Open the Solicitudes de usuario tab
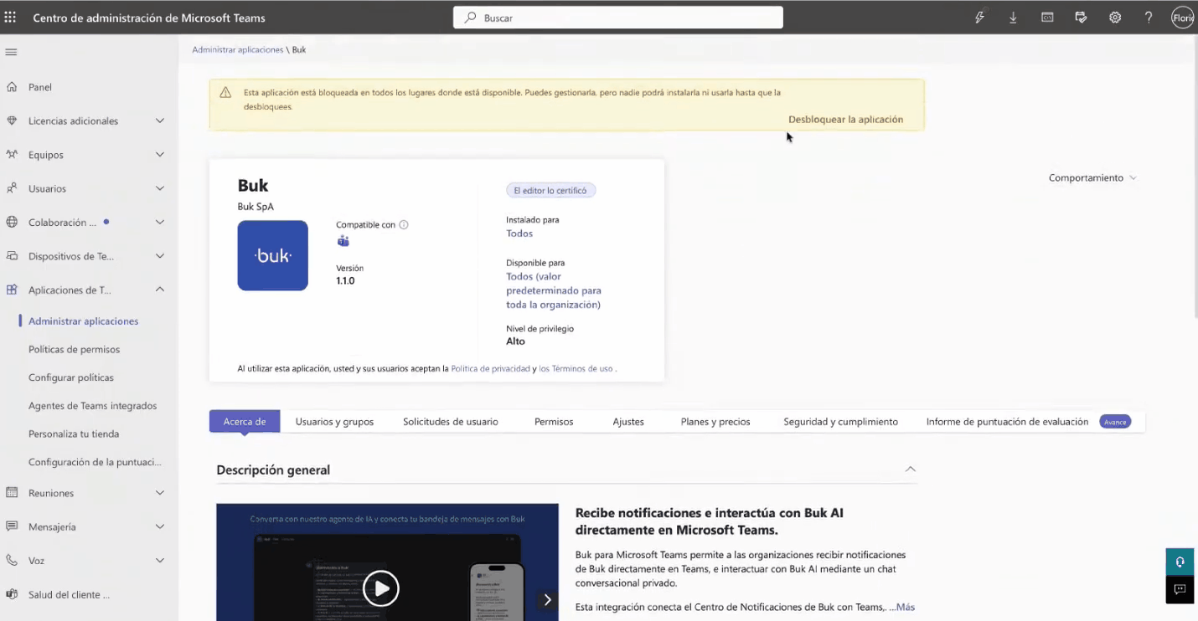1198x621 pixels. (x=451, y=422)
